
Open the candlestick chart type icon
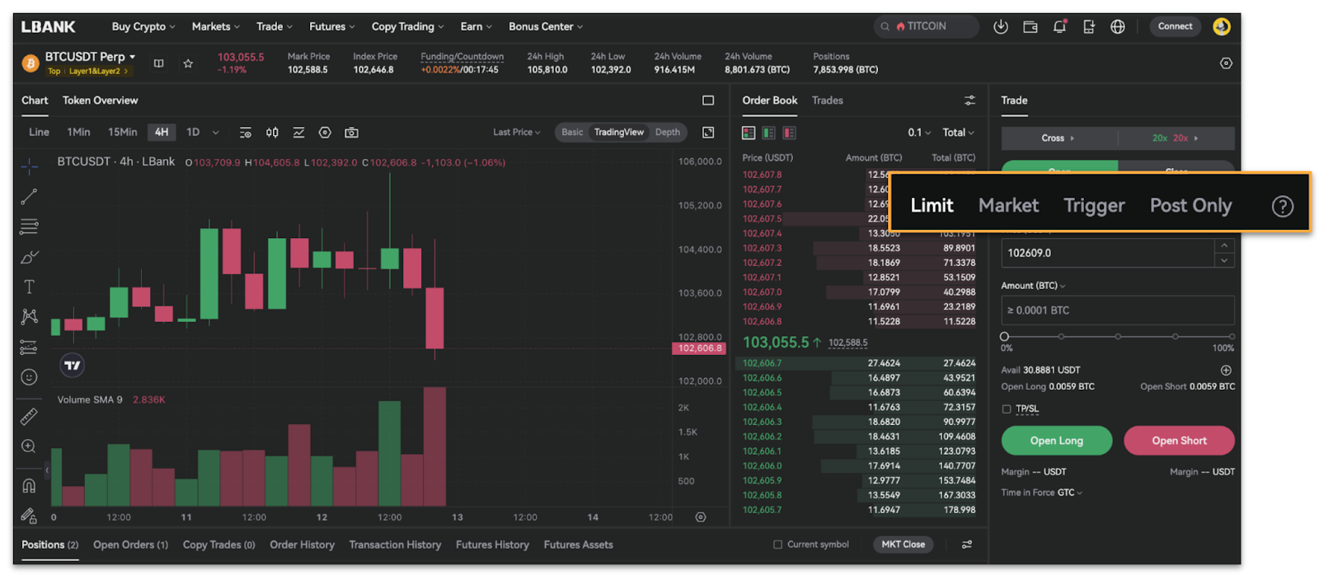(x=272, y=133)
